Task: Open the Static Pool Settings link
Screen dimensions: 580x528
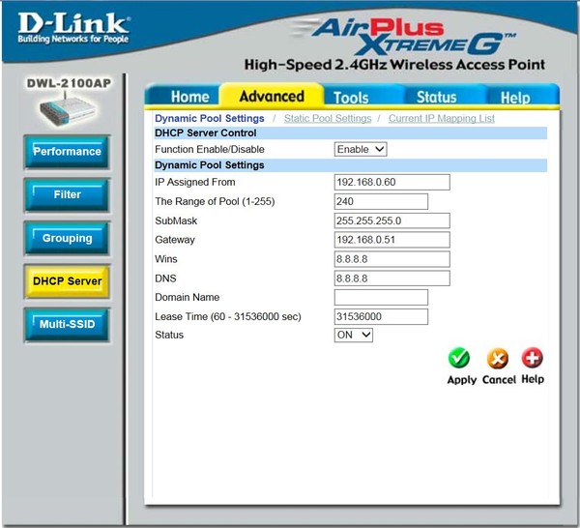Action: (x=328, y=118)
